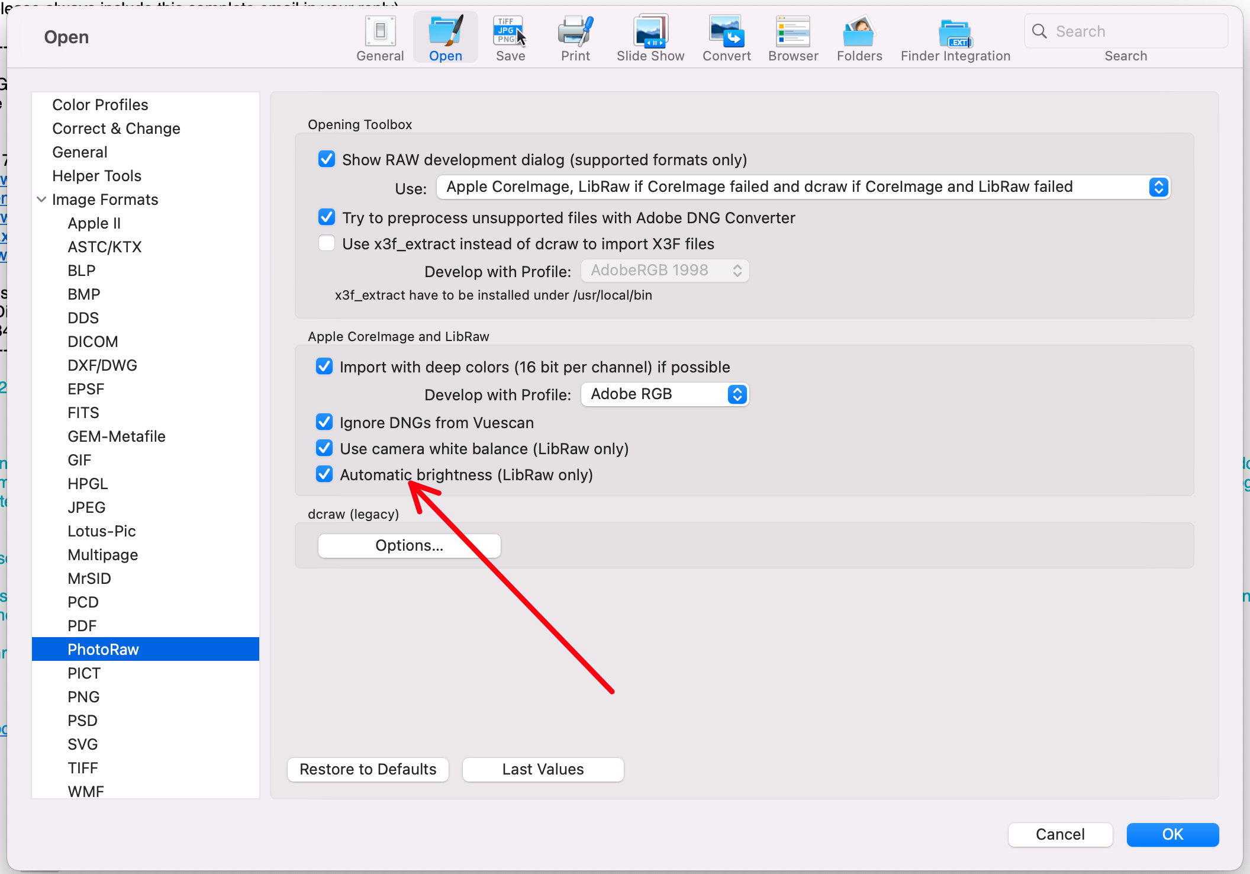Open Develop with Profile Adobe RGB dropdown
This screenshot has height=874, width=1250.
pos(664,393)
